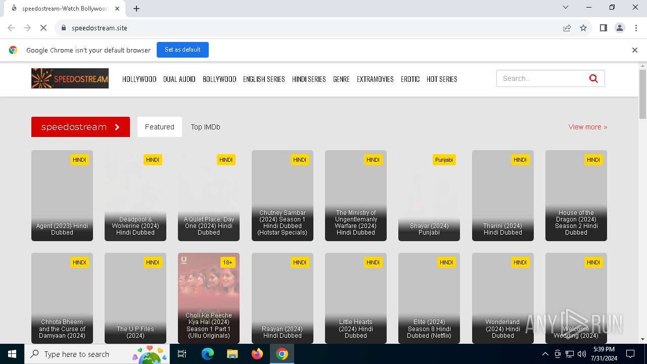This screenshot has height=364, width=647.
Task: Launch Microsoft Edge from the taskbar
Action: 208,354
